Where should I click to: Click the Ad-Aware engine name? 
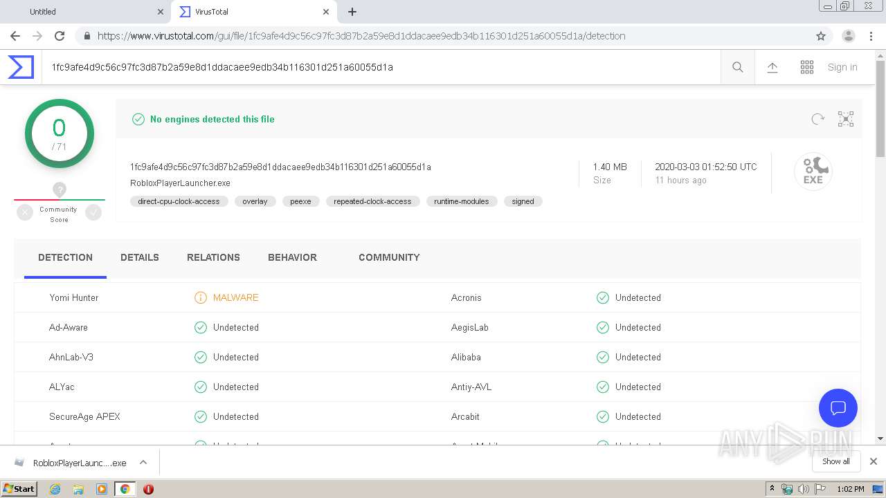click(69, 327)
